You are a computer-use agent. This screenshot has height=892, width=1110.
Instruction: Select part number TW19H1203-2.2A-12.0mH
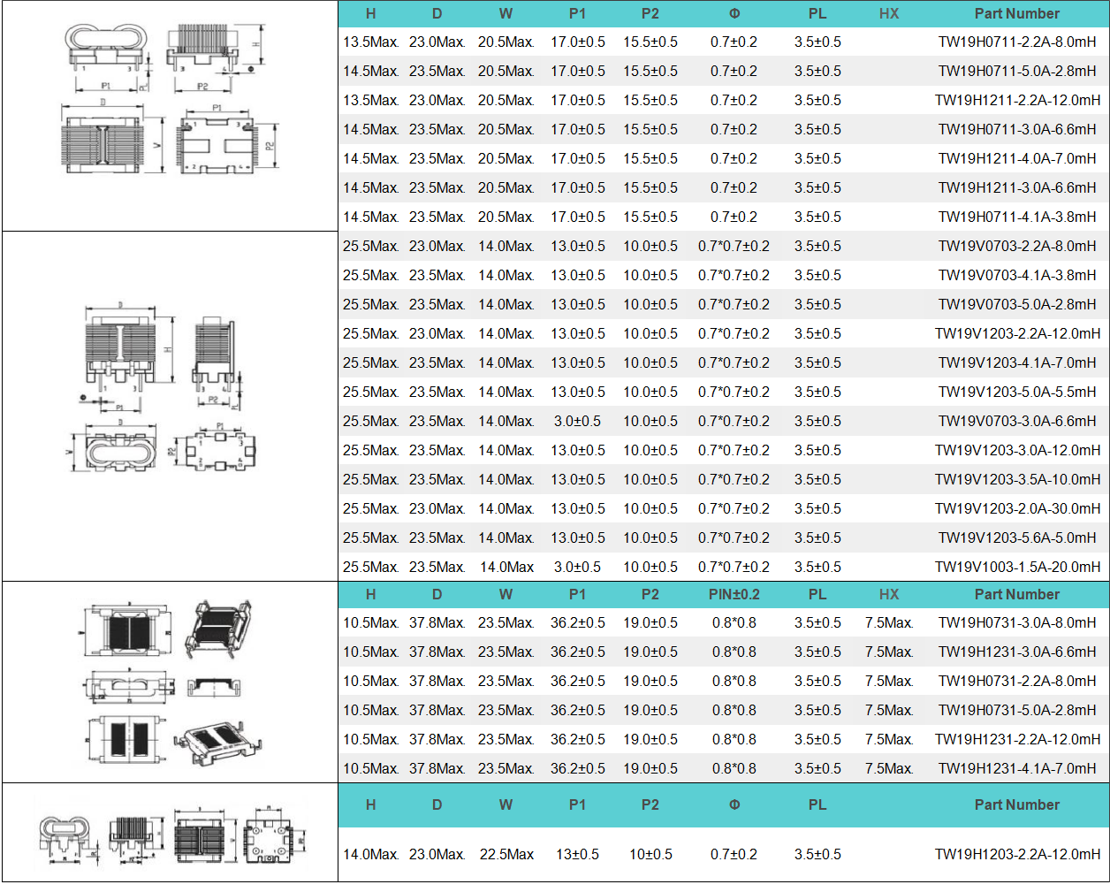point(1016,854)
